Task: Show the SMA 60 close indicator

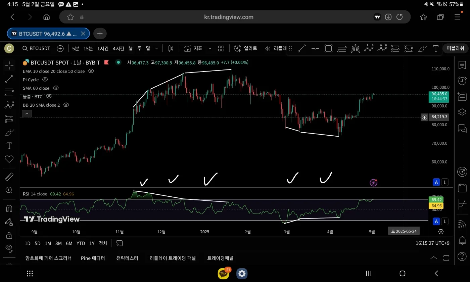Action: click(56, 88)
